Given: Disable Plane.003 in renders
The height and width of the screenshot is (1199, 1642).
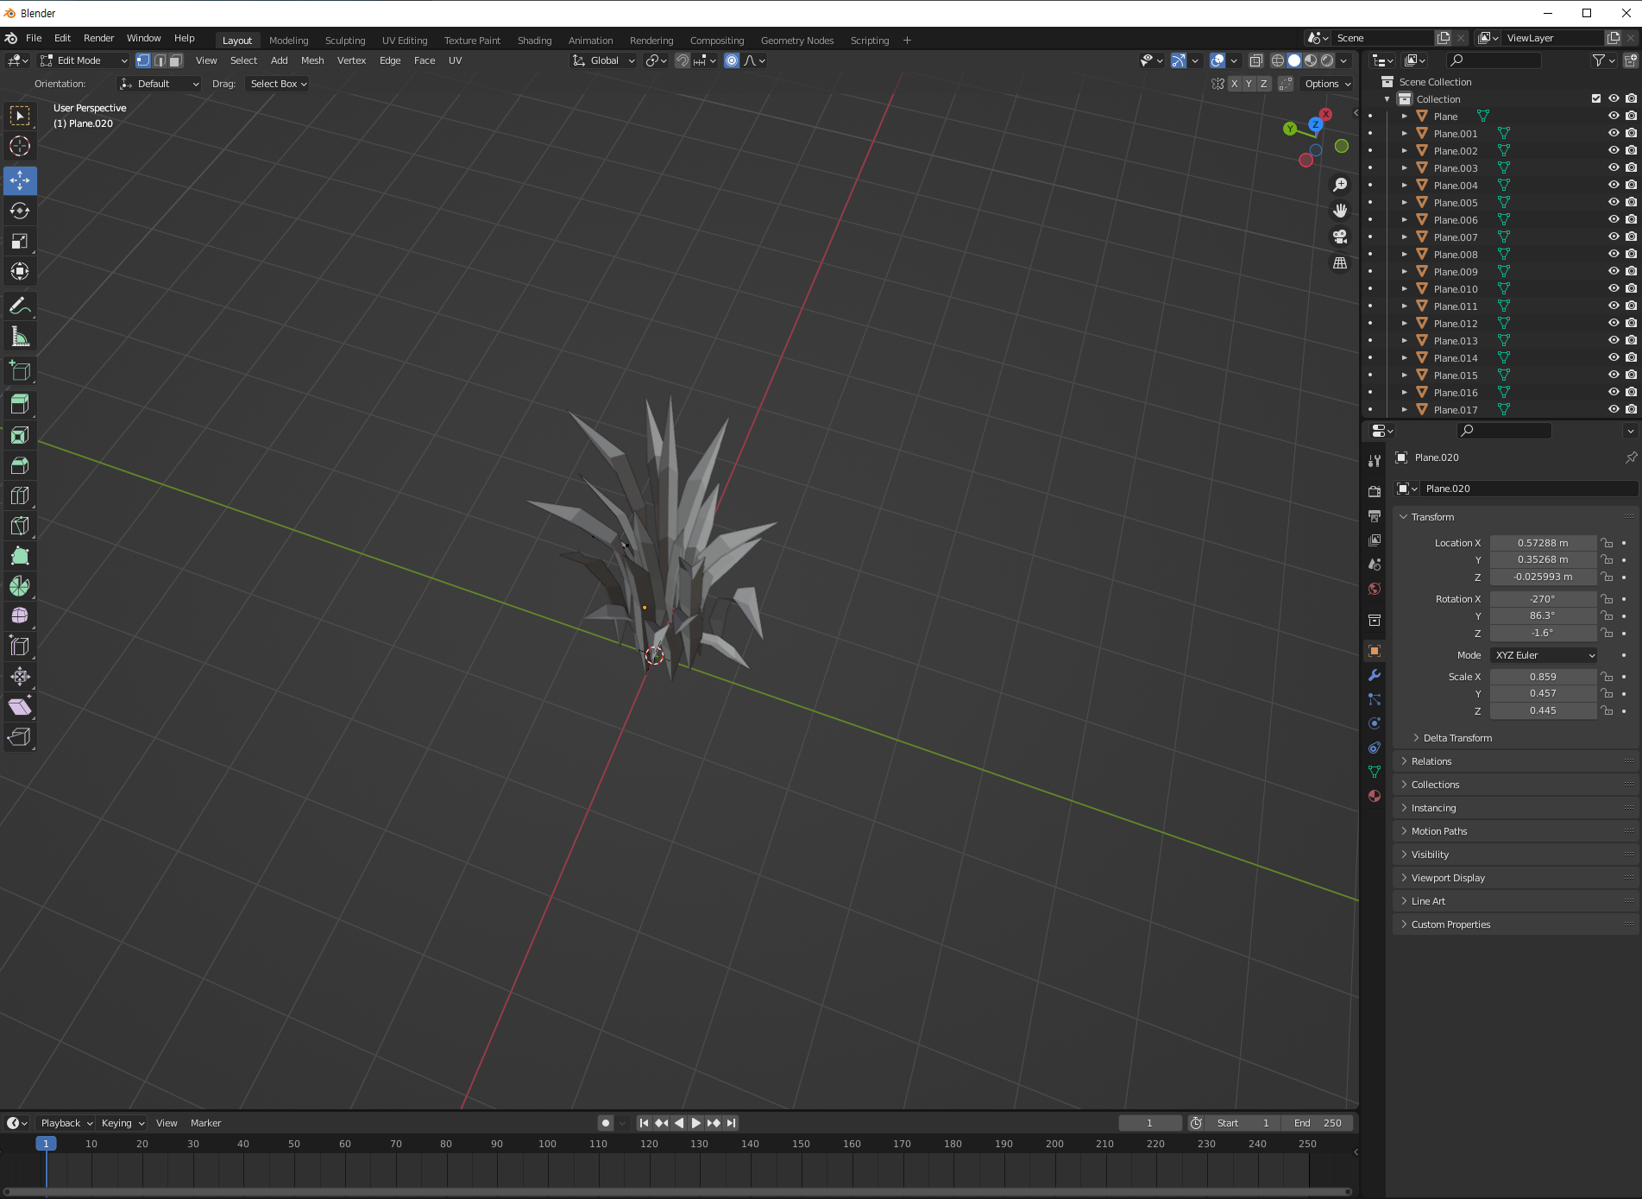Looking at the screenshot, I should (x=1631, y=168).
